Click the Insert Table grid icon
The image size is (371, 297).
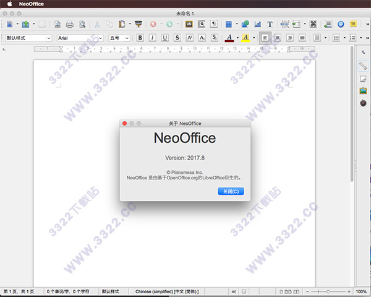click(229, 24)
